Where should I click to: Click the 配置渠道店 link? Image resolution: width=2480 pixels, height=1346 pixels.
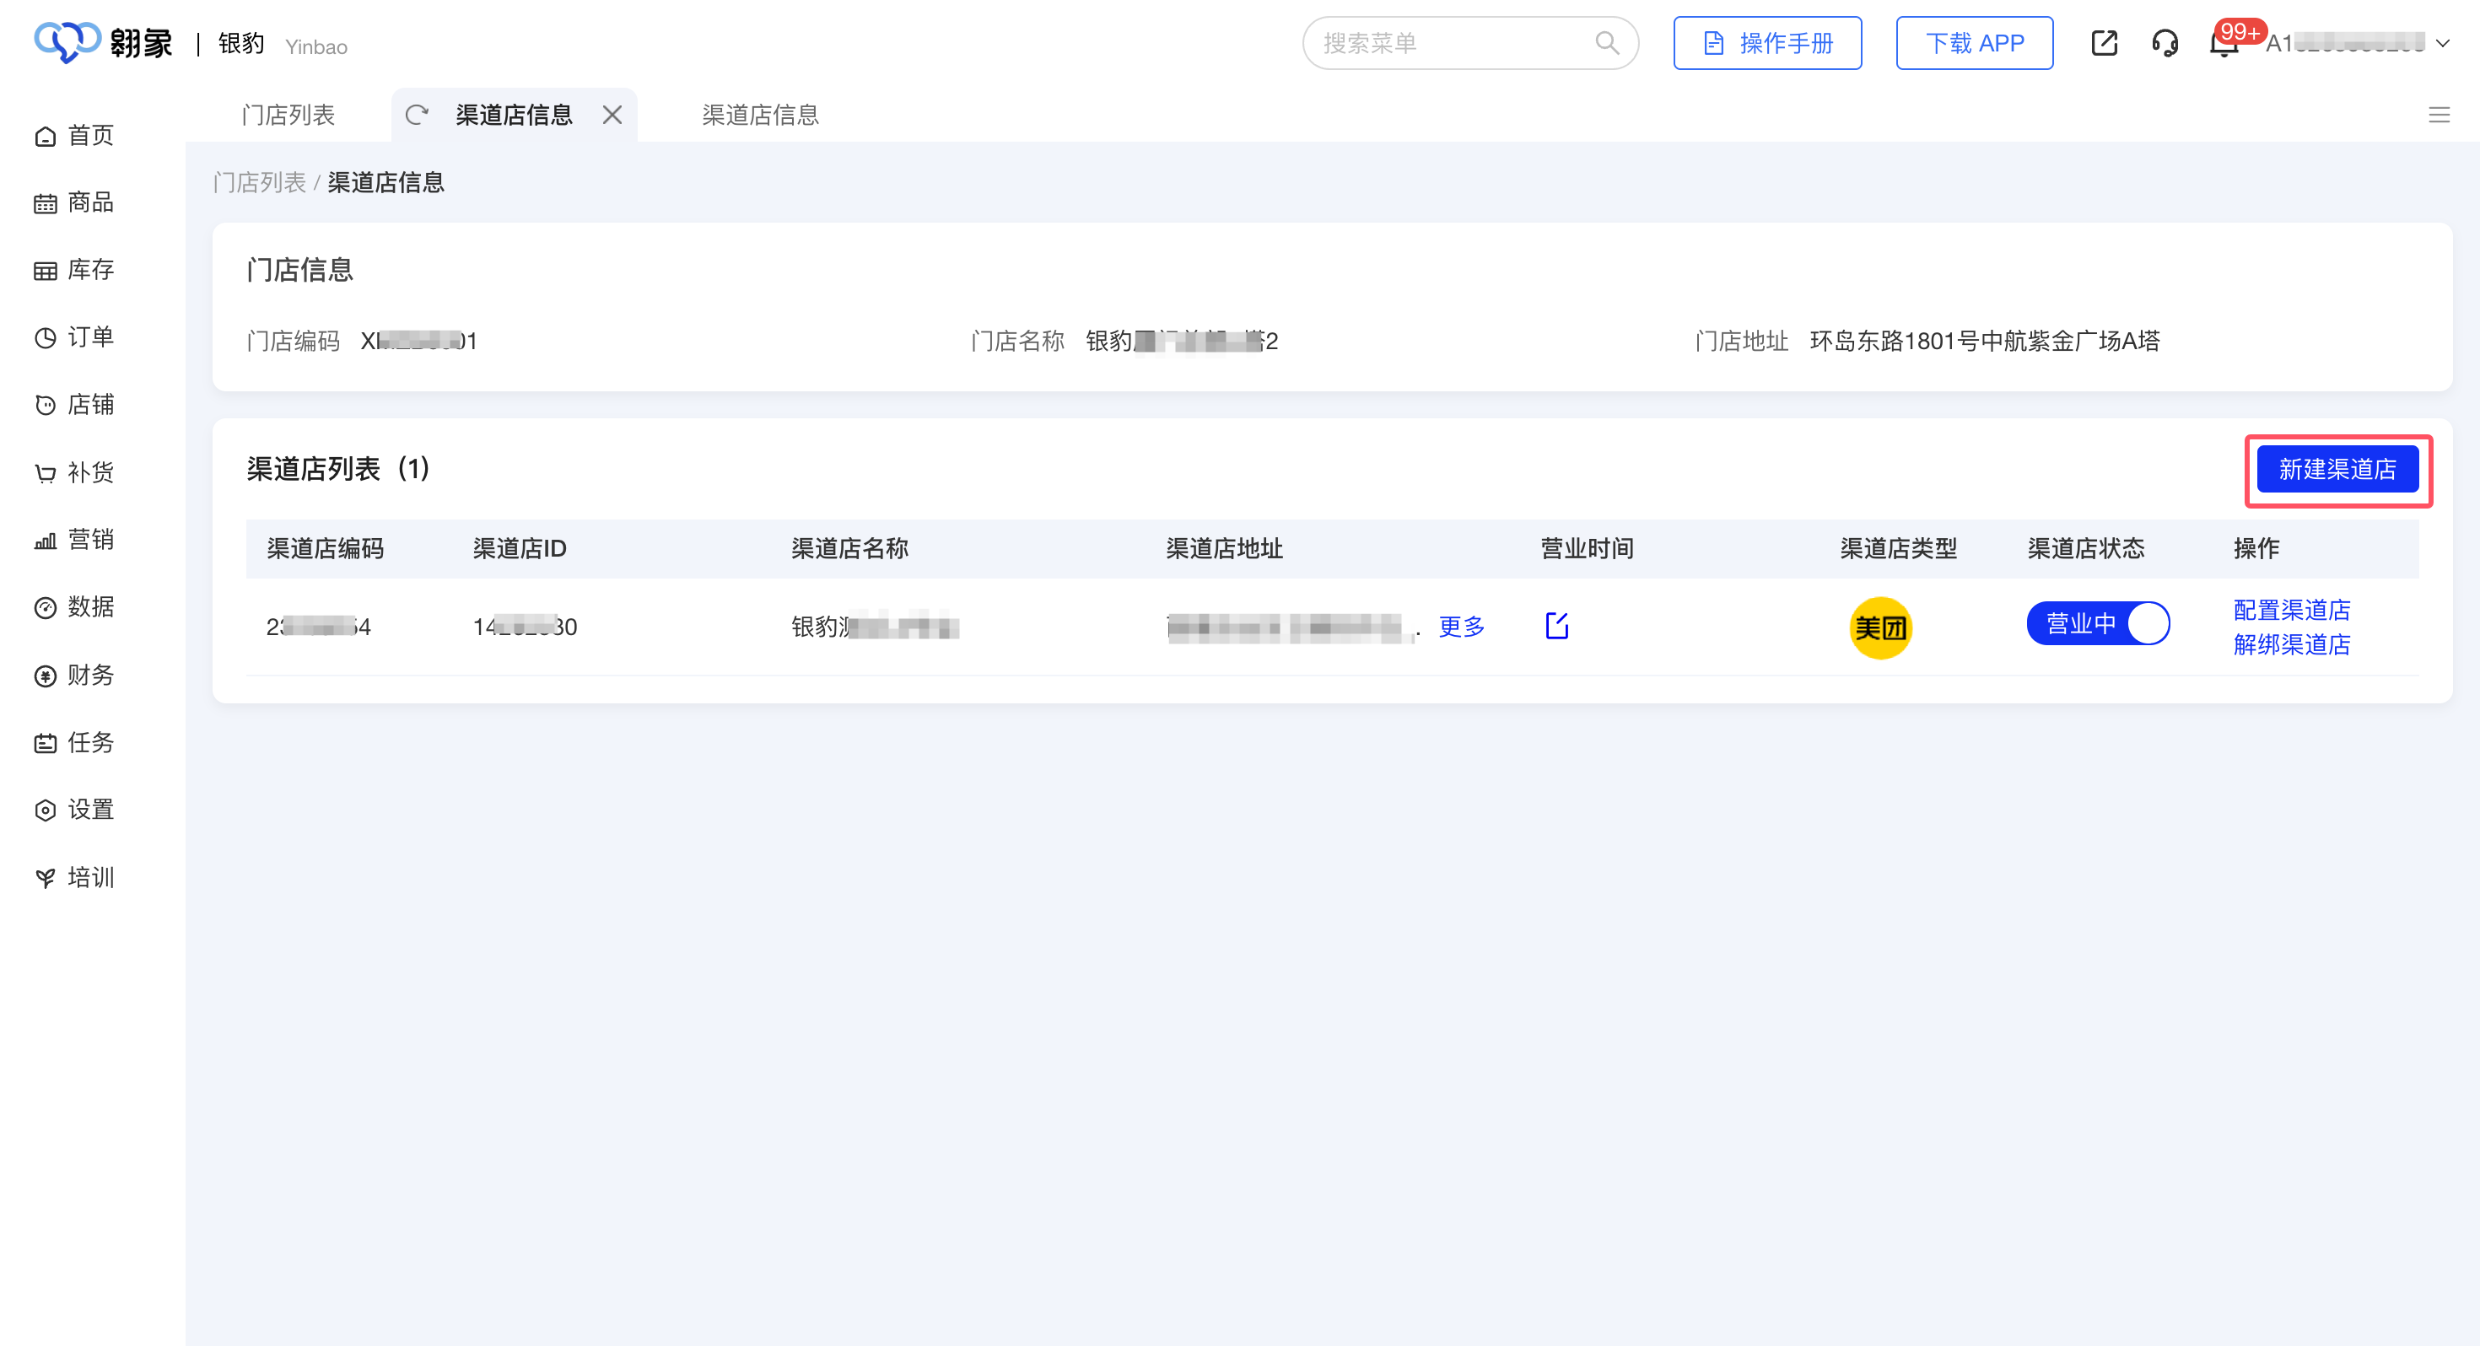[x=2291, y=610]
